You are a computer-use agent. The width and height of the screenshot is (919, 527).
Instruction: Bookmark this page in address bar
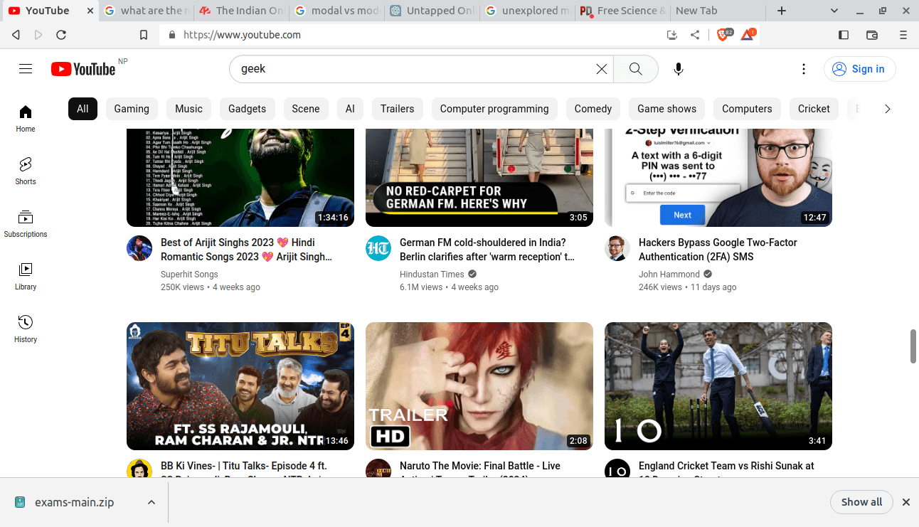(144, 35)
